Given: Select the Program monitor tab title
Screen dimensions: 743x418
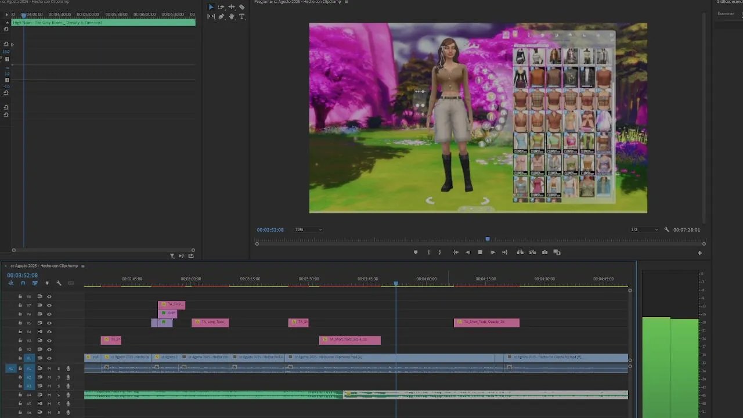Looking at the screenshot, I should click(298, 2).
